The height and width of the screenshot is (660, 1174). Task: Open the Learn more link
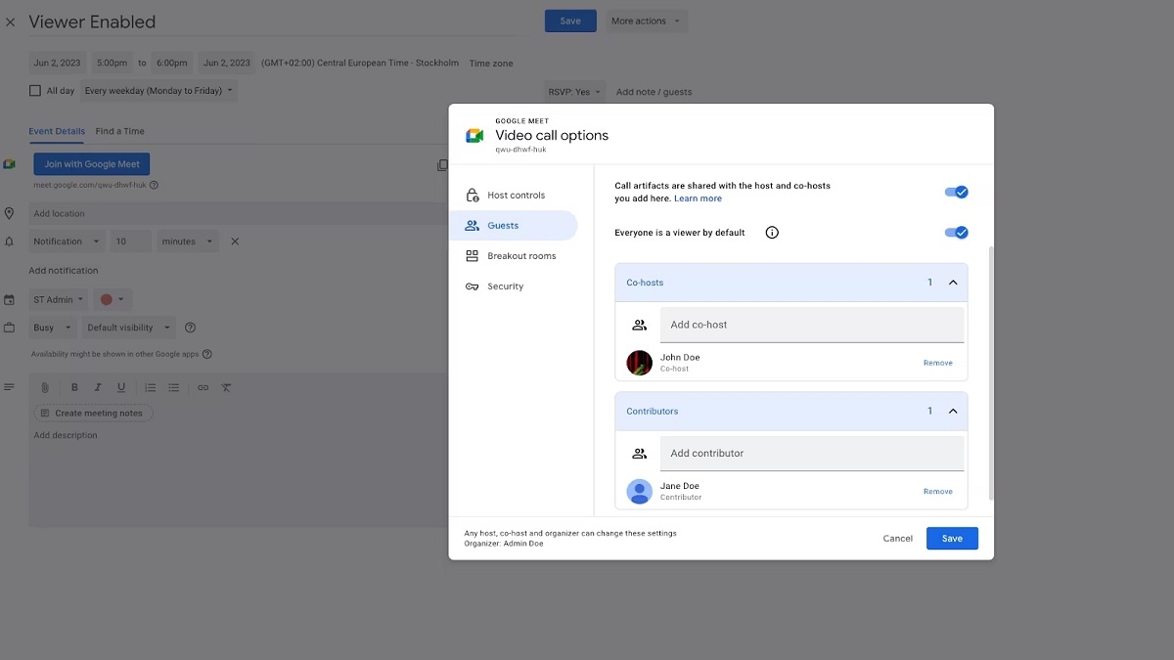click(x=698, y=198)
